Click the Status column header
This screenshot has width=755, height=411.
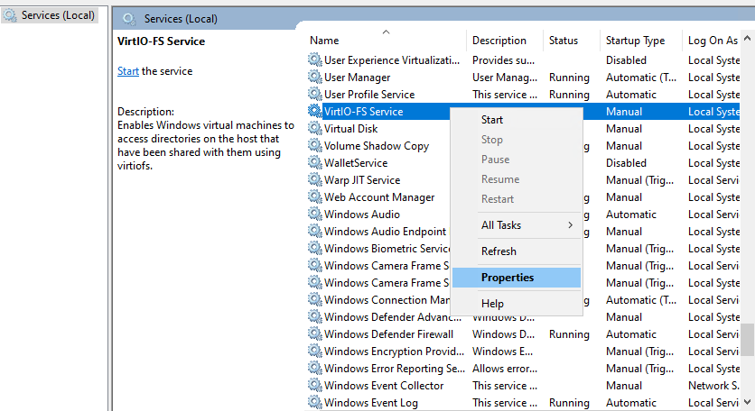[564, 41]
